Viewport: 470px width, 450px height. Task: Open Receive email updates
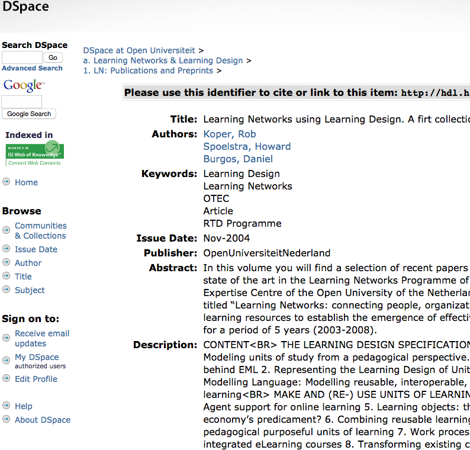(x=42, y=338)
